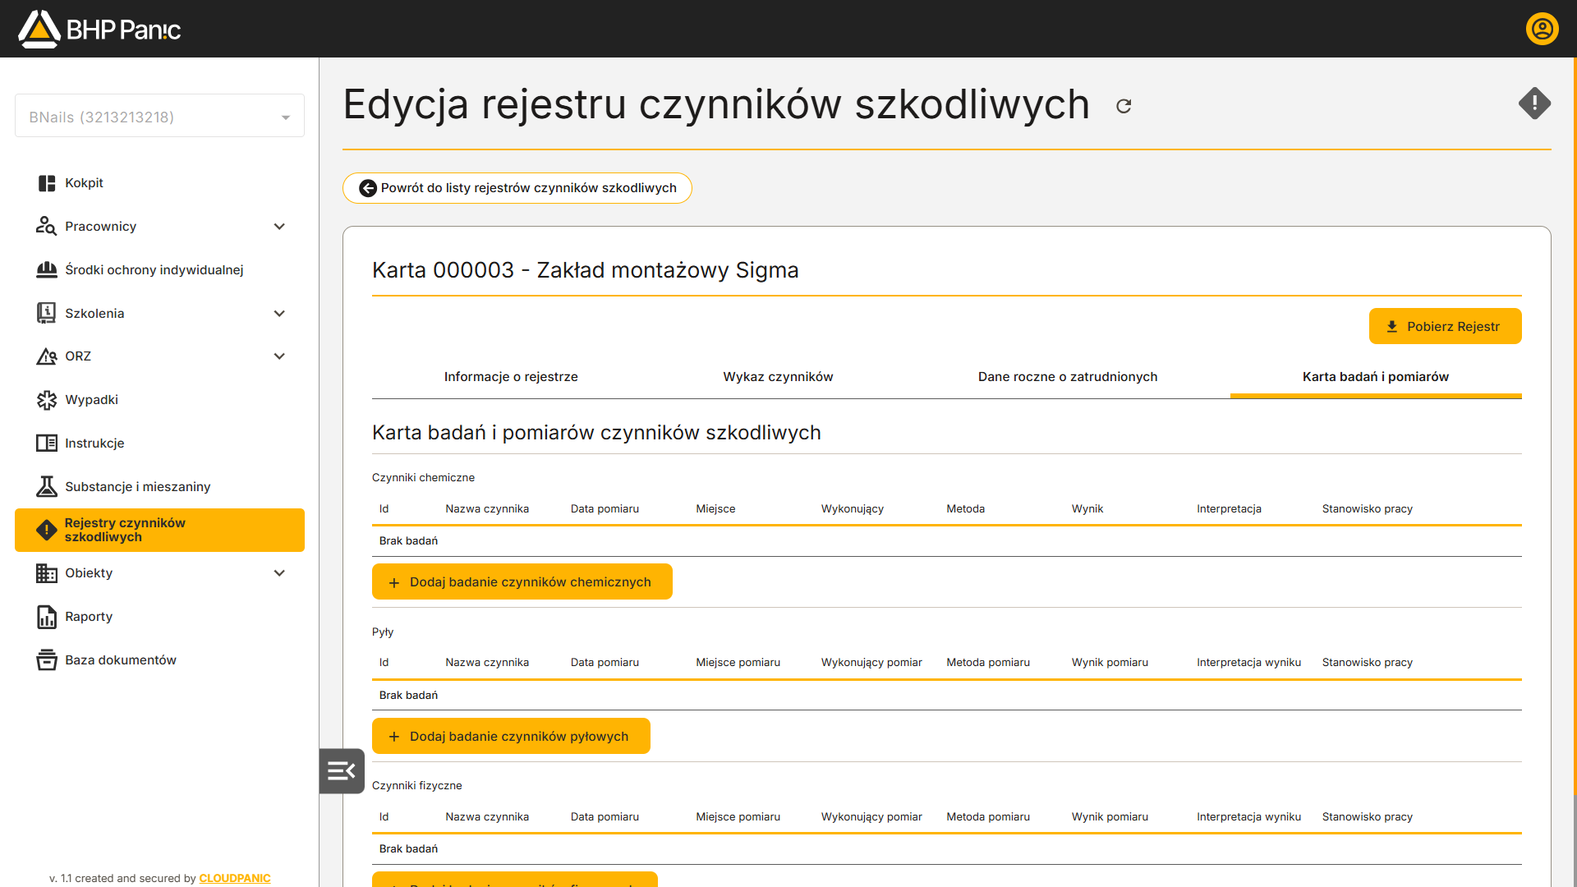Viewport: 1577px width, 887px height.
Task: Click the ORZ warning triangle icon
Action: pyautogui.click(x=47, y=356)
